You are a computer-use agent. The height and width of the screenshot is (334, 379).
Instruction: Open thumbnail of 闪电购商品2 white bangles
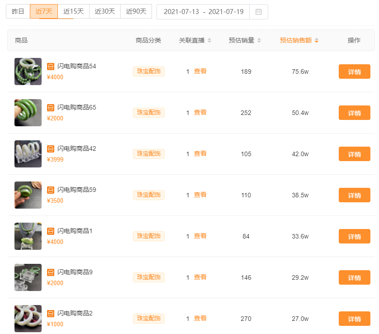28,319
